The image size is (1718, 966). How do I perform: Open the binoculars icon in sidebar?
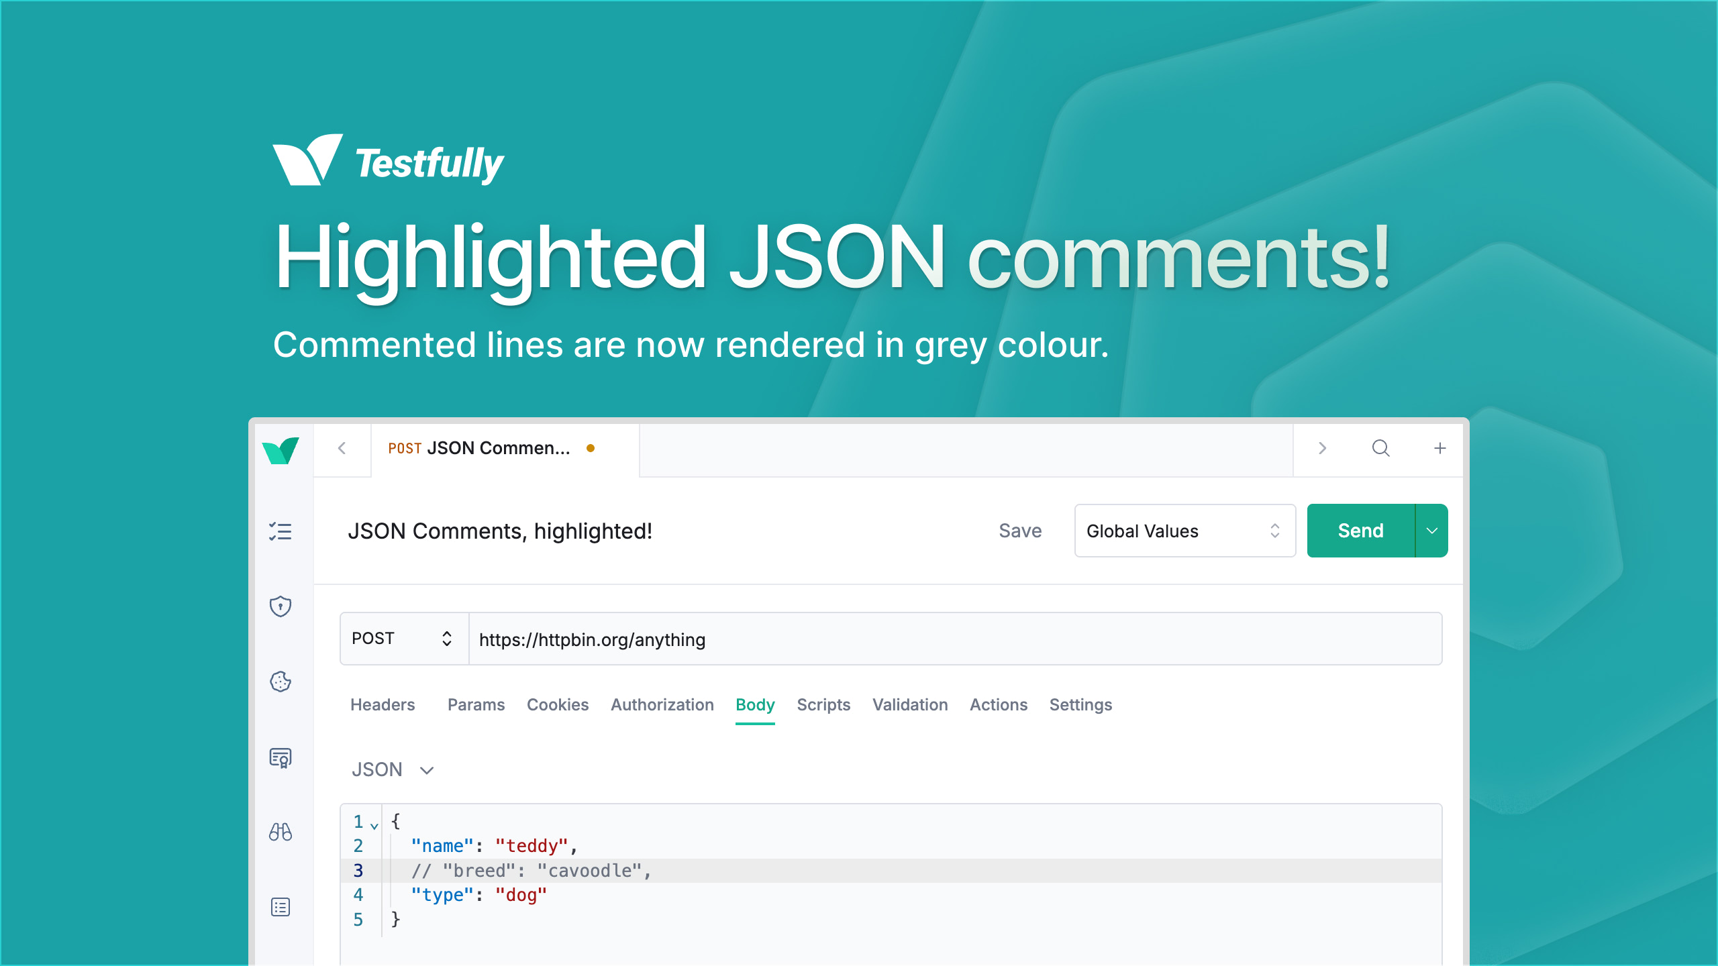pos(281,832)
